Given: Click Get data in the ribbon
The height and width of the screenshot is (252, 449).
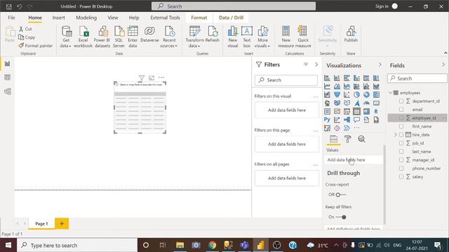Looking at the screenshot, I should [66, 36].
